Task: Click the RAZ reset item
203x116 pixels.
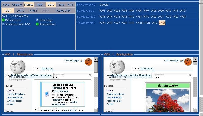Action: coord(70,5)
